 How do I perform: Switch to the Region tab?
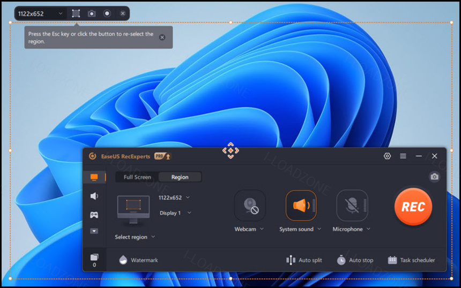point(180,177)
